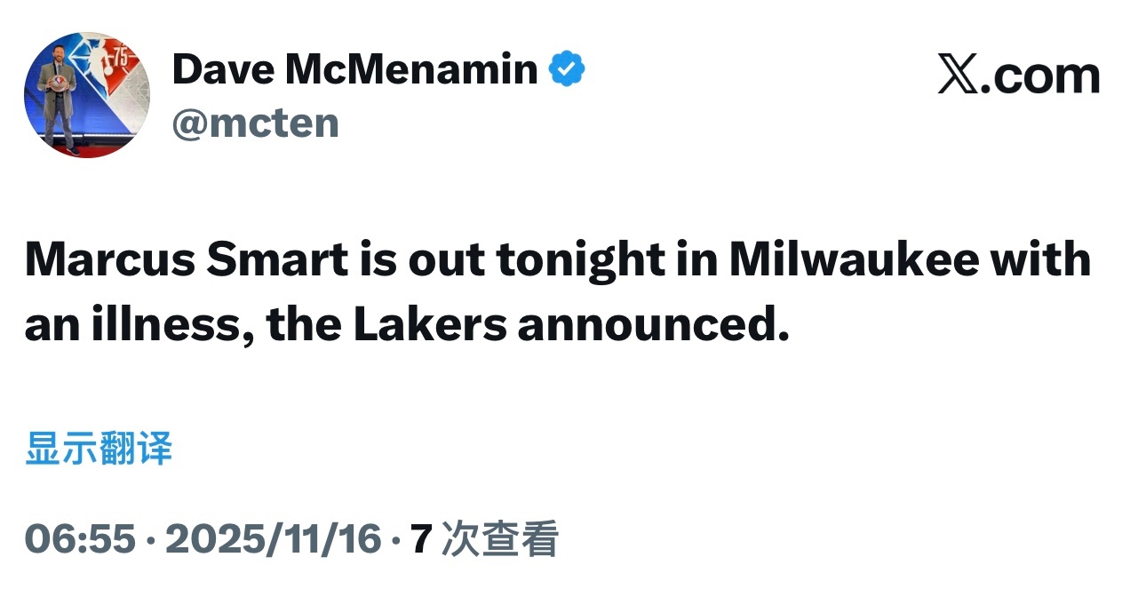This screenshot has width=1146, height=589.
Task: Click the bold number 7 view count
Action: [x=421, y=538]
